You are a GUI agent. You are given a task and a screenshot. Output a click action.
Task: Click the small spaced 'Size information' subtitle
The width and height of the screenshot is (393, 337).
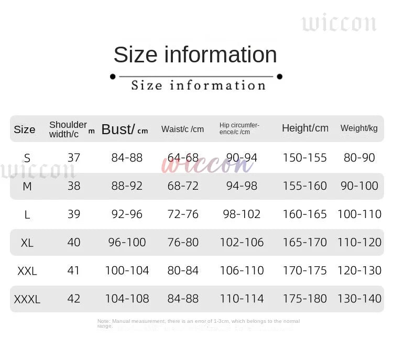coord(198,85)
